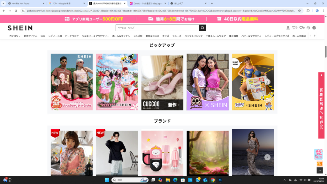The height and width of the screenshot is (184, 327).
Task: Click the CUCCOO 新作 shoes thumbnail
Action: point(162,83)
